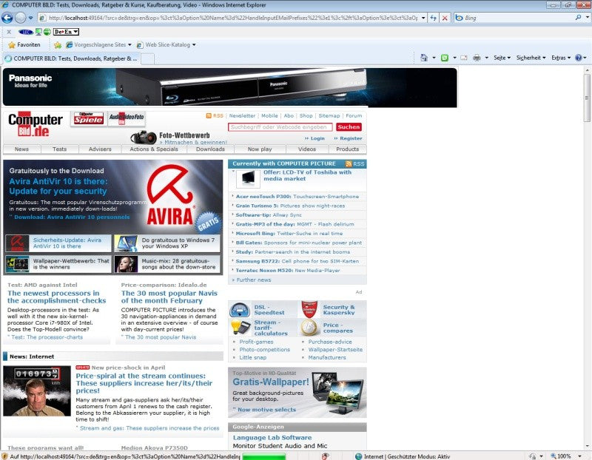
Task: Open the Extras menu
Action: 561,58
